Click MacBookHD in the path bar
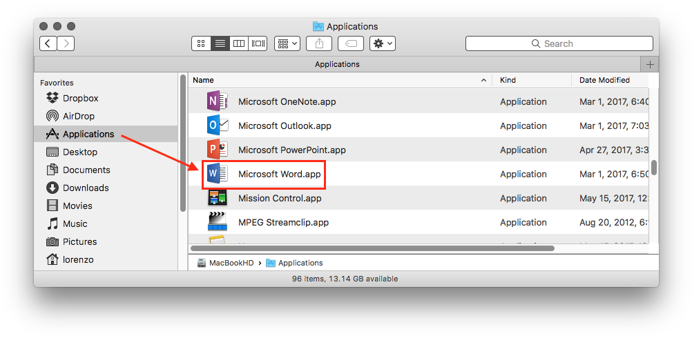 pyautogui.click(x=225, y=263)
